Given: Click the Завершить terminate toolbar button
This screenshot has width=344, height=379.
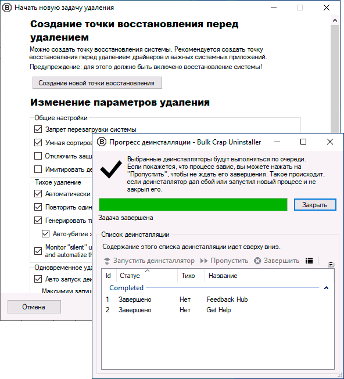Looking at the screenshot, I should [x=277, y=261].
